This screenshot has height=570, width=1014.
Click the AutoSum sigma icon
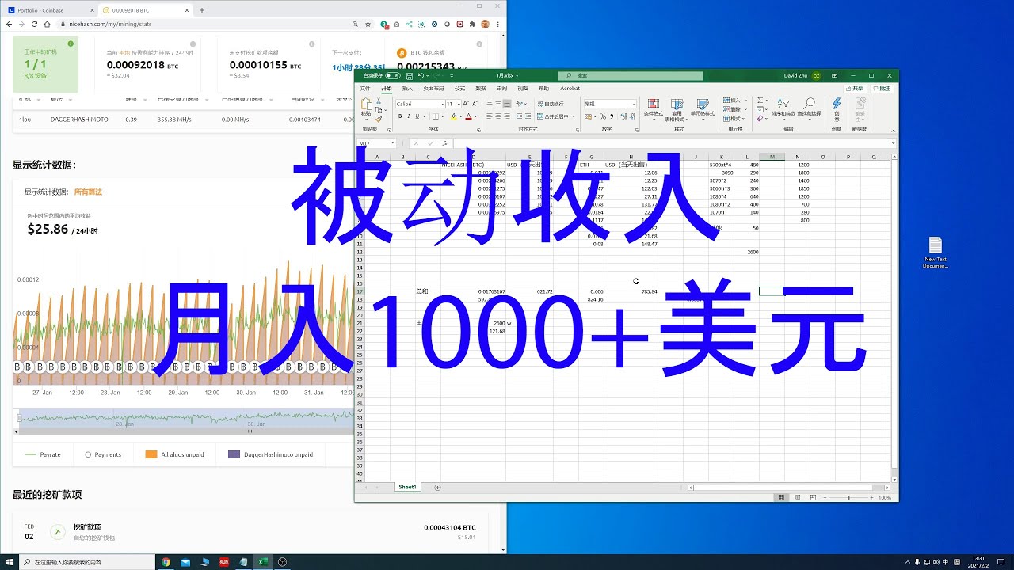point(760,101)
